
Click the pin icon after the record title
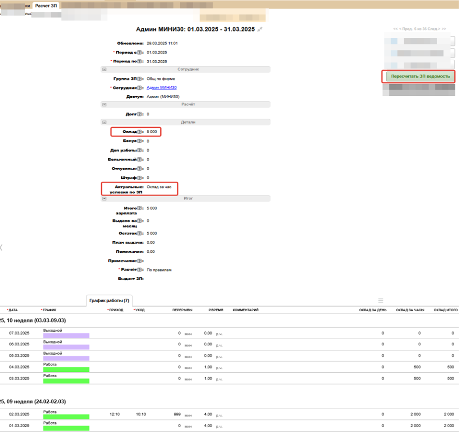tap(260, 29)
